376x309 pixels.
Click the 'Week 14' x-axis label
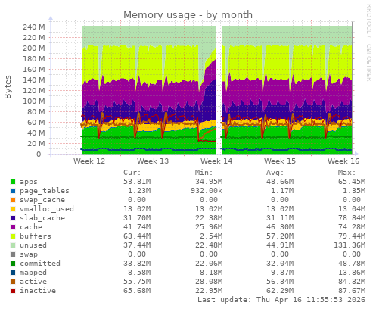[216, 161]
